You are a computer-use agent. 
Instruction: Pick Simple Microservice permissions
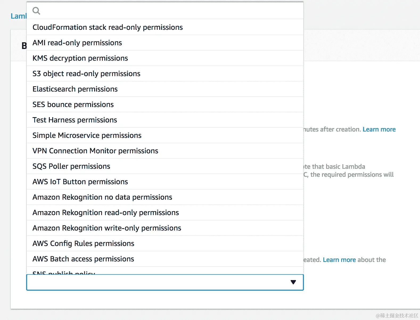pyautogui.click(x=87, y=136)
